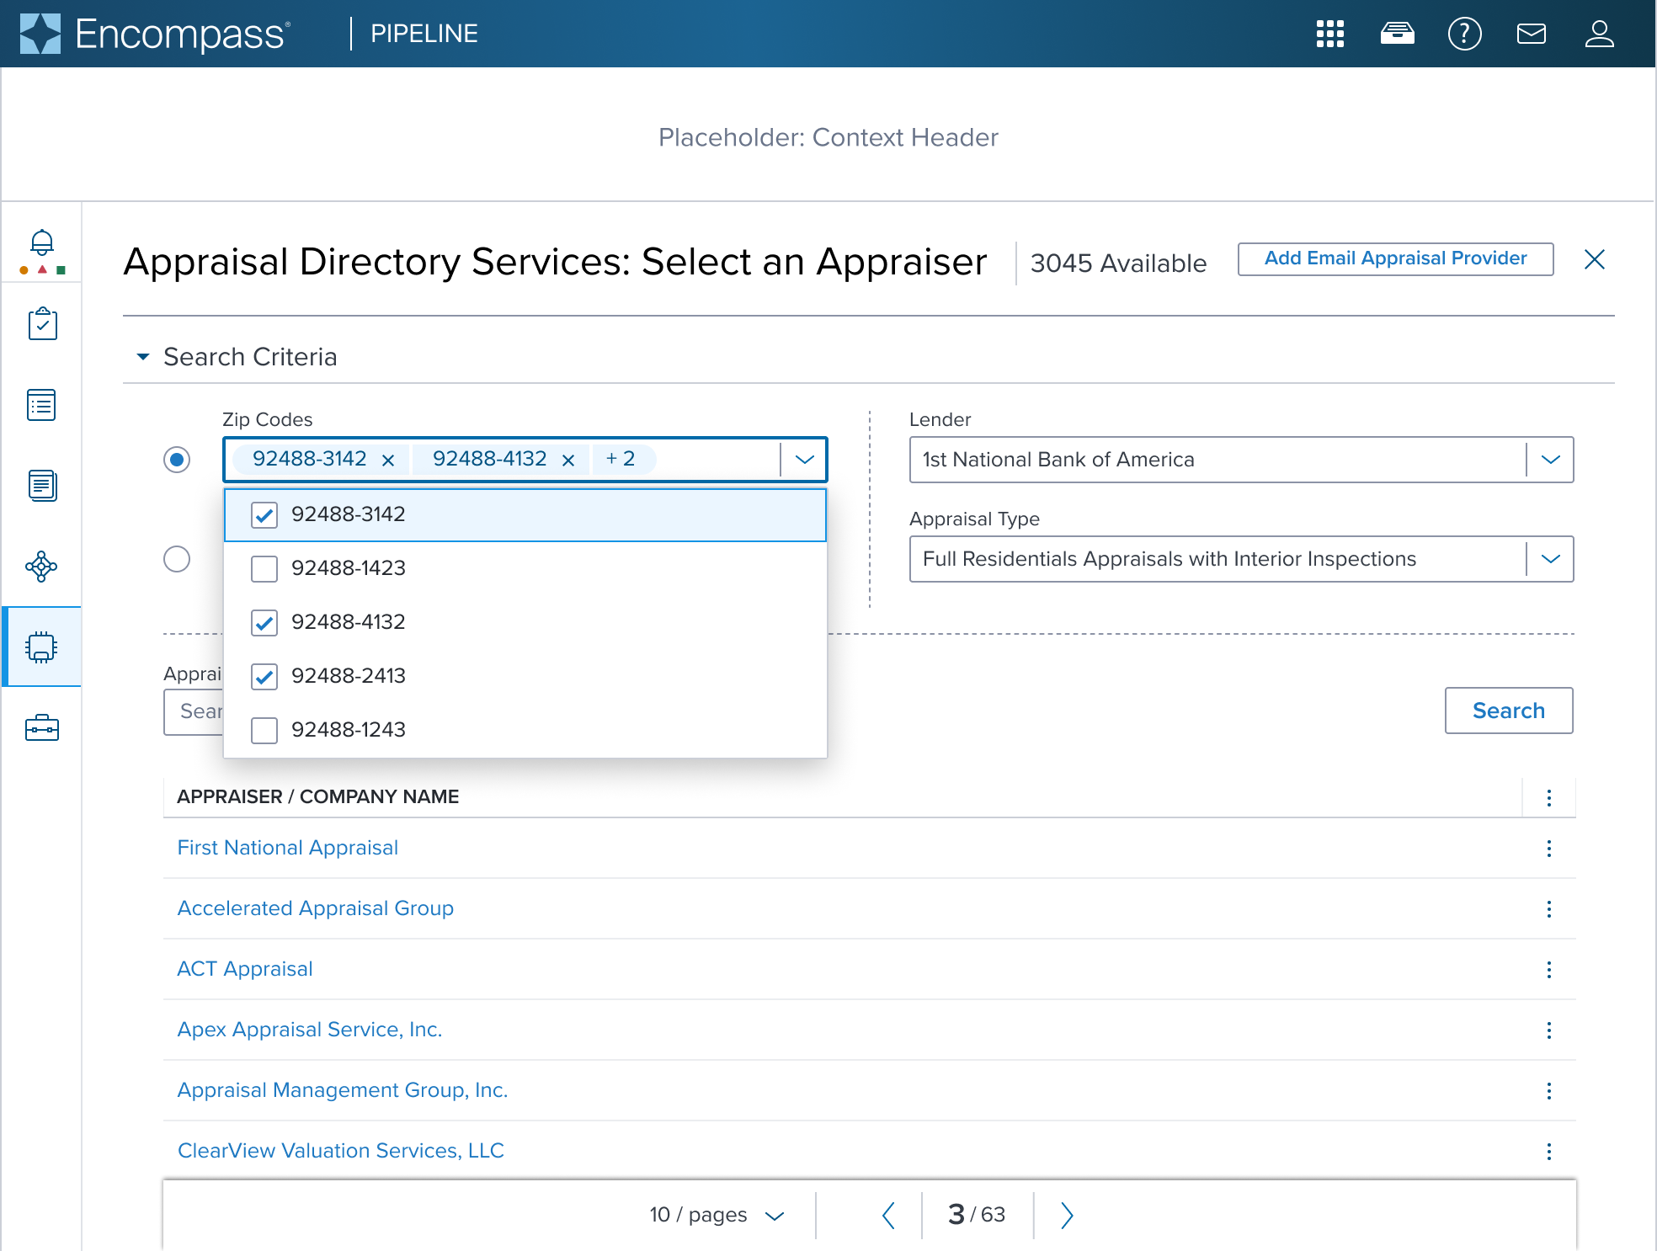
Task: Open the clipboard checklist sidebar icon
Action: [x=41, y=324]
